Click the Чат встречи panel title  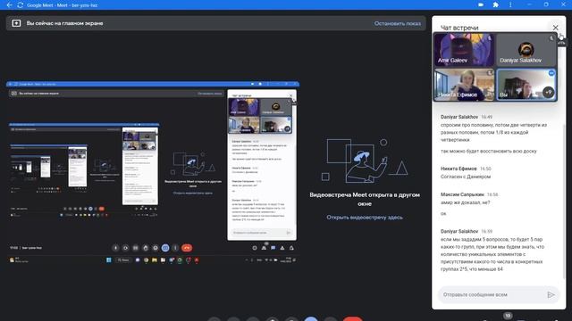pyautogui.click(x=459, y=28)
